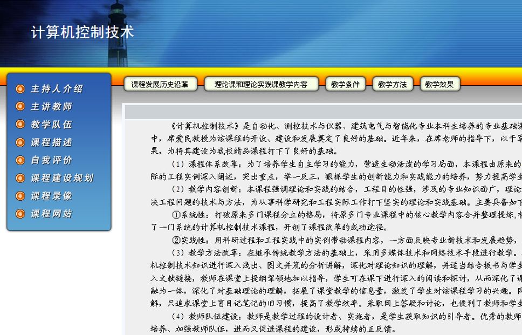Click the bullet icon beside 教学队伍
The image size is (522, 335).
20,125
